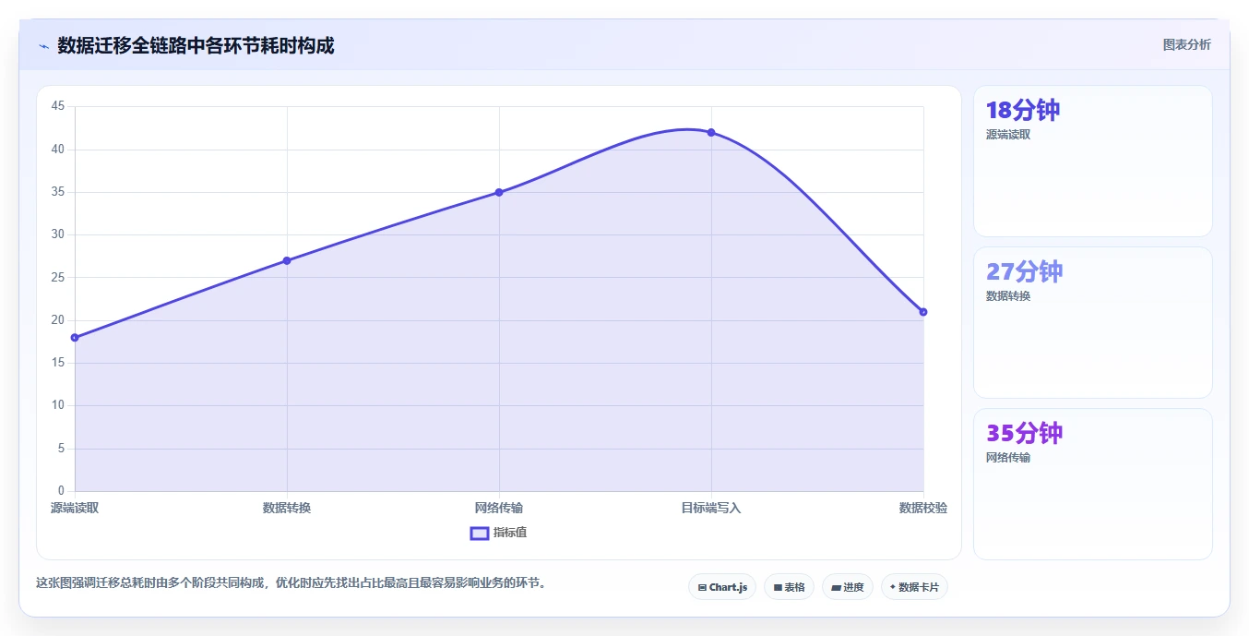This screenshot has height=636, width=1249.
Task: Click the chart title 数据迁移全链路中各环节耗时构成
Action: pyautogui.click(x=196, y=45)
